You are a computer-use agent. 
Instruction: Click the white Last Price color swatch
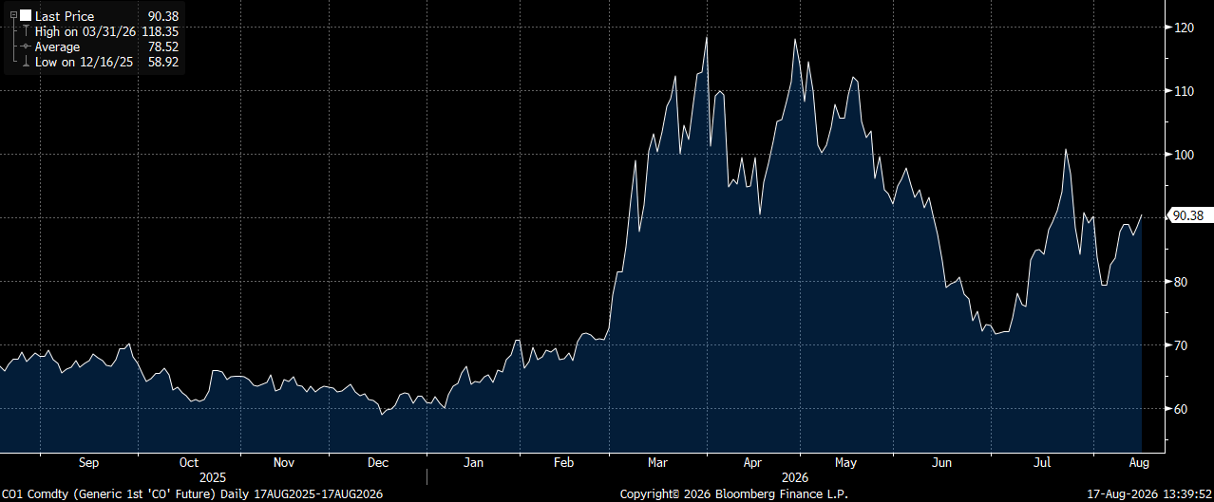click(26, 16)
